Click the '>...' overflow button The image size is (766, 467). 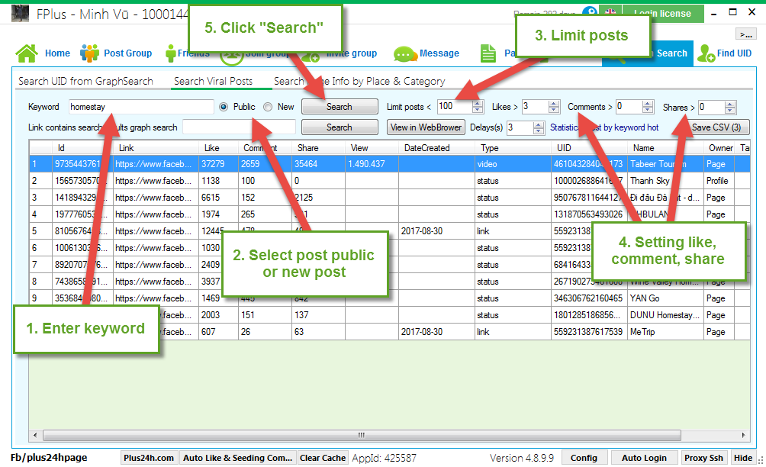pyautogui.click(x=746, y=34)
